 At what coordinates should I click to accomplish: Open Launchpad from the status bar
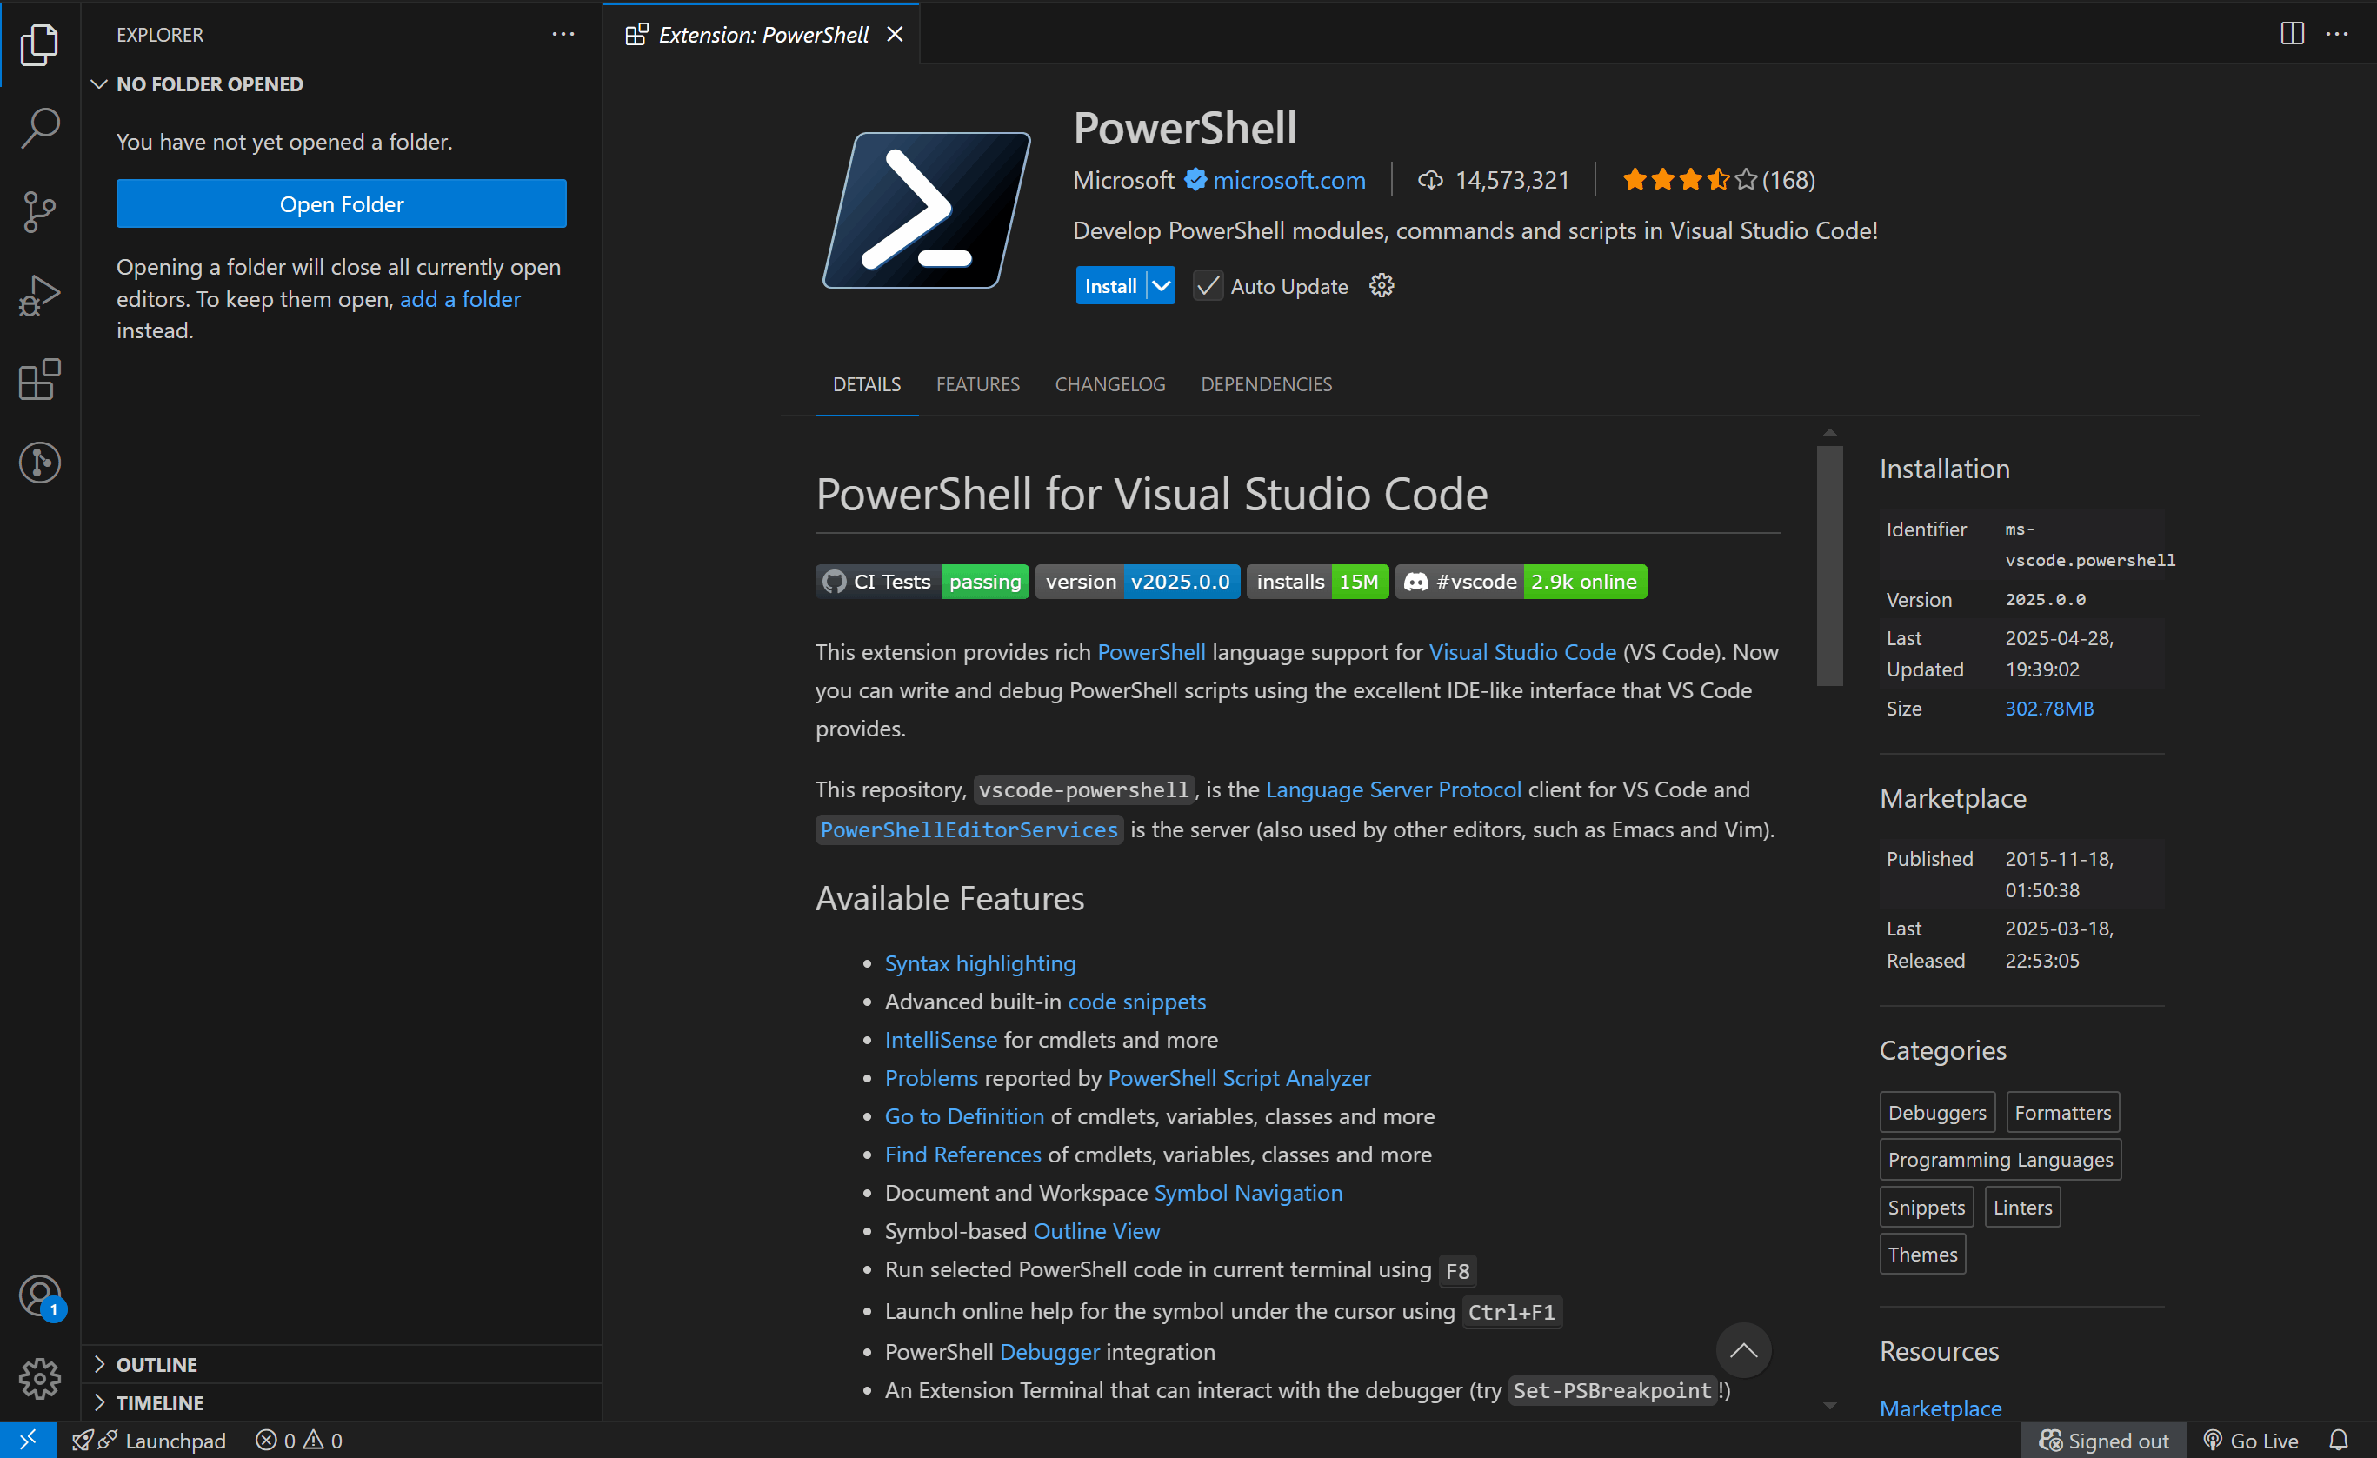150,1440
